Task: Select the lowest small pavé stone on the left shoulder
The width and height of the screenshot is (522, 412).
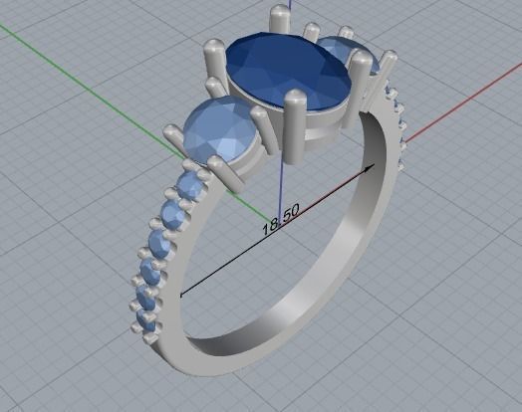Action: coord(146,320)
